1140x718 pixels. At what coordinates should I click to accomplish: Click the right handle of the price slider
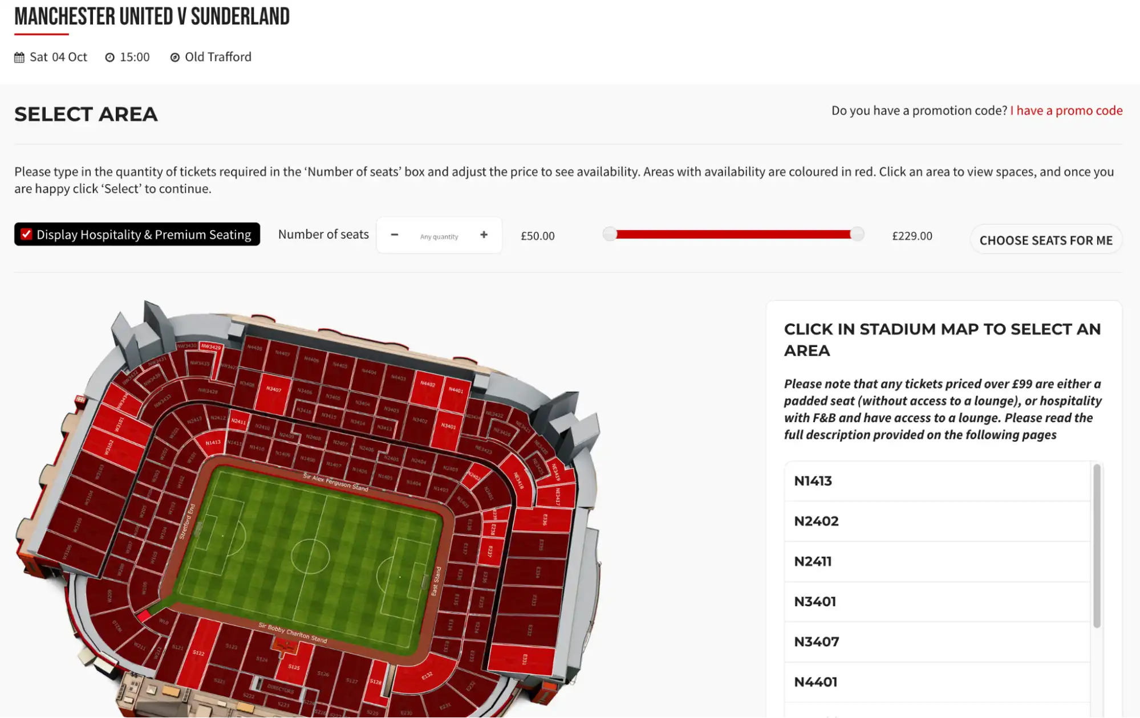click(x=856, y=234)
